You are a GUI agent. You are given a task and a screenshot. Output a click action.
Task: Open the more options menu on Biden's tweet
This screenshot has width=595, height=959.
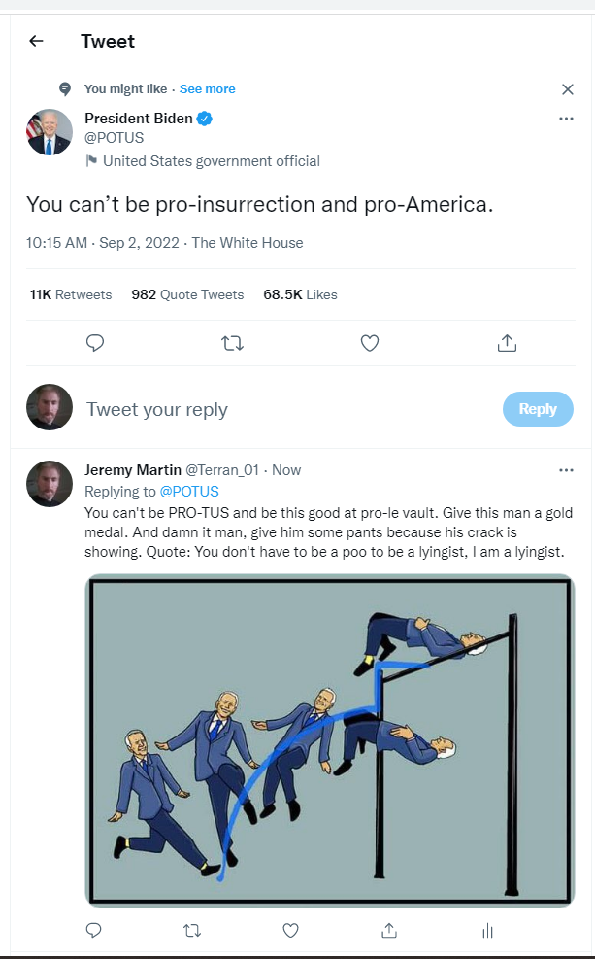[x=566, y=118]
